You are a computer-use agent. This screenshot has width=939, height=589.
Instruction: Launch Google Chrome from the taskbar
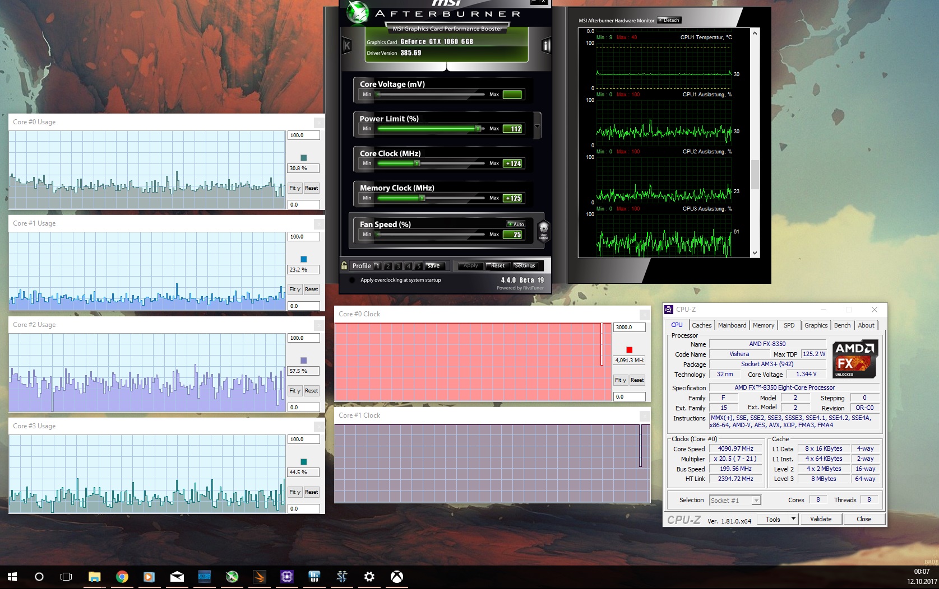coord(122,577)
